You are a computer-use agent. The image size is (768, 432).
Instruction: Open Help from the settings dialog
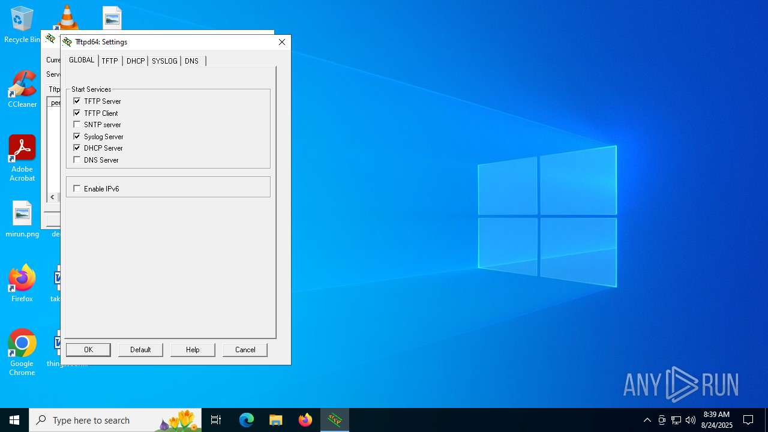click(x=193, y=350)
